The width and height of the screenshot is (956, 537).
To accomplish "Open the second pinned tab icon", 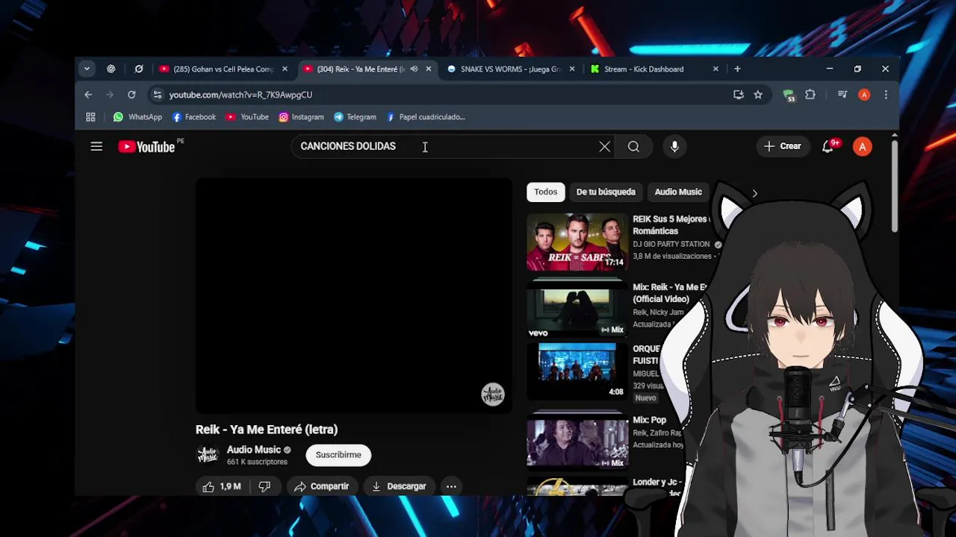I will 139,69.
